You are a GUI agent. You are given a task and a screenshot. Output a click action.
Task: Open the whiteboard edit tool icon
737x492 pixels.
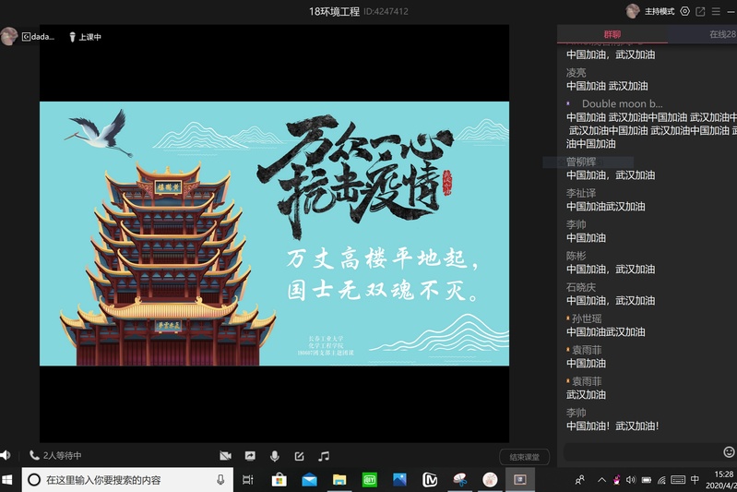[x=299, y=456]
